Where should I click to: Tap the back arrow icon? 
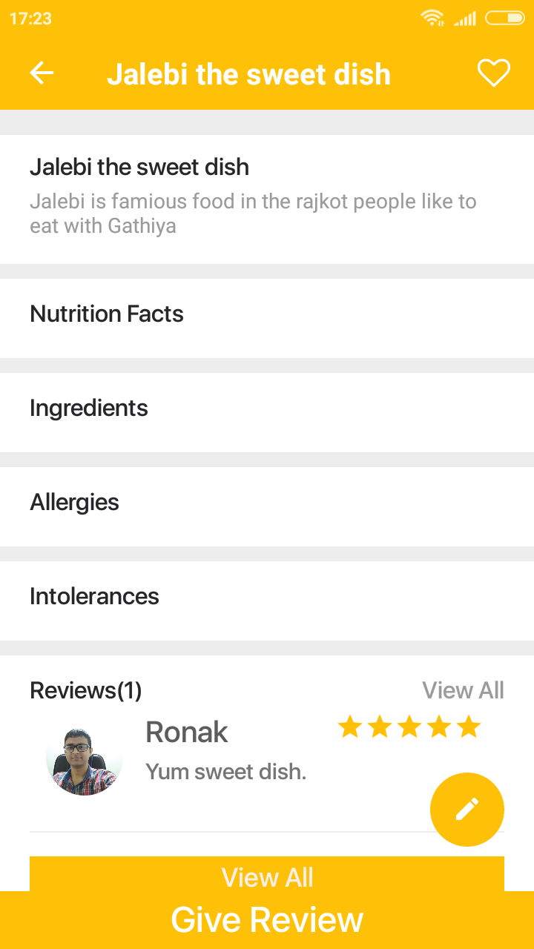[x=42, y=73]
